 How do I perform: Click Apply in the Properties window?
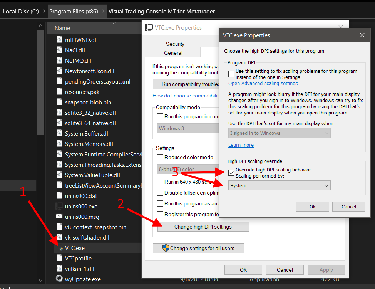click(326, 270)
